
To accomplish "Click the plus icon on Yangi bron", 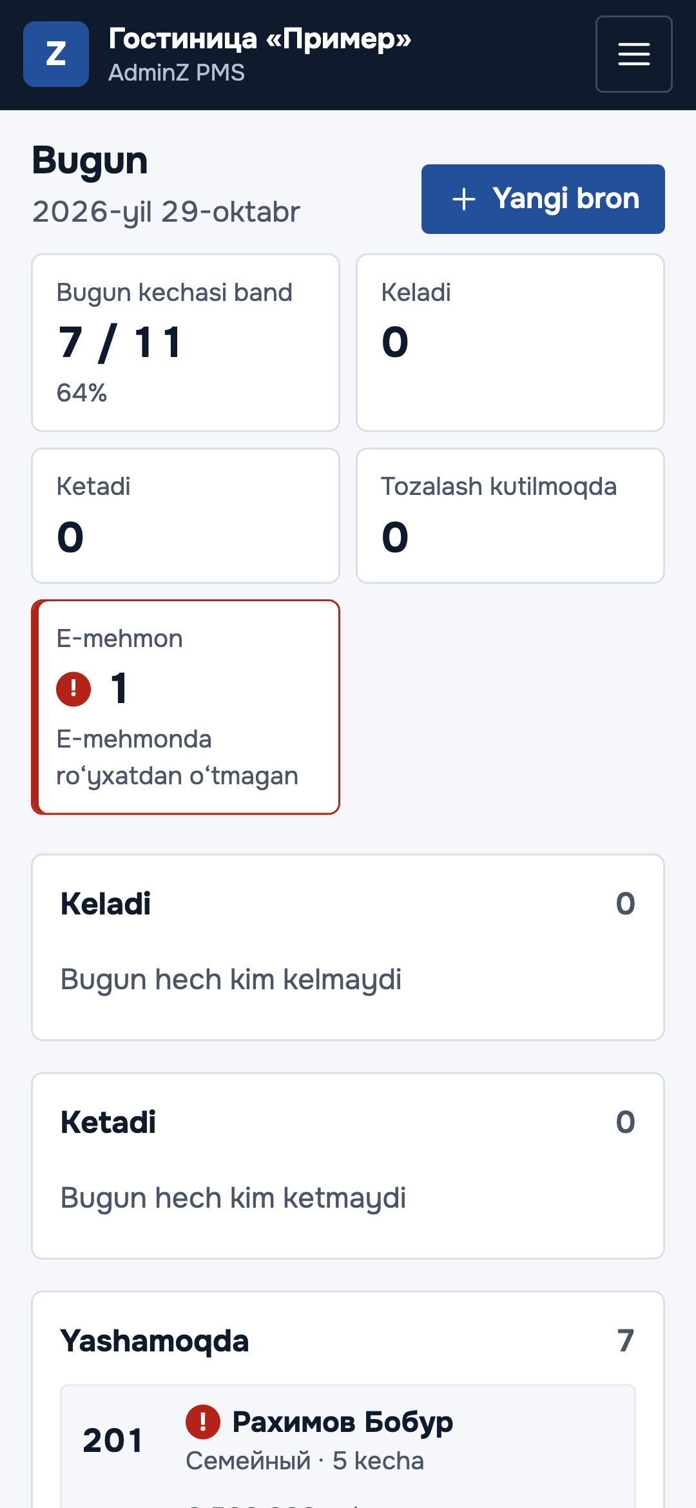I will tap(464, 199).
